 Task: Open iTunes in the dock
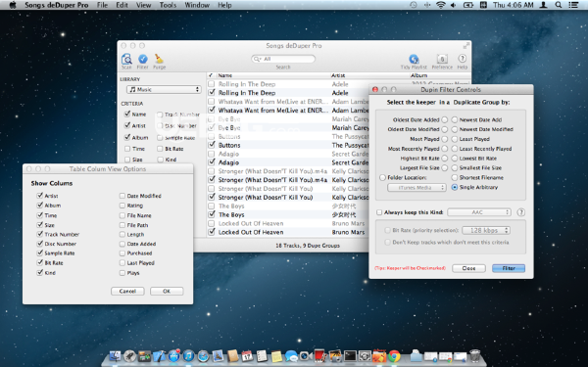click(188, 356)
